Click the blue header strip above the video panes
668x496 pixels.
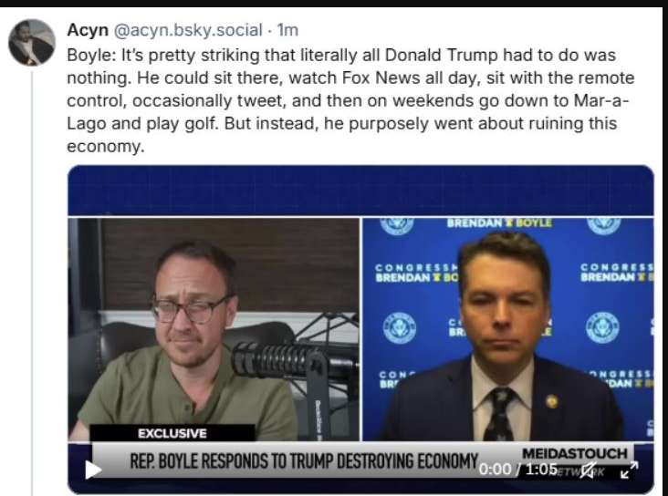tap(360, 191)
